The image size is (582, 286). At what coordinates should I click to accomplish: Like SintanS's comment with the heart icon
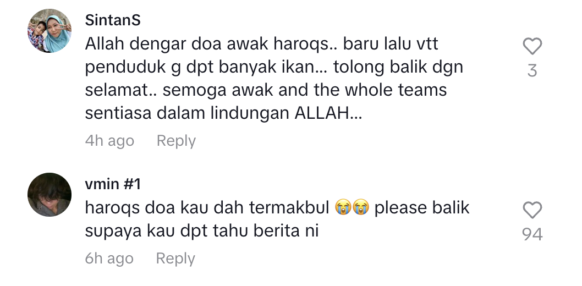[532, 47]
